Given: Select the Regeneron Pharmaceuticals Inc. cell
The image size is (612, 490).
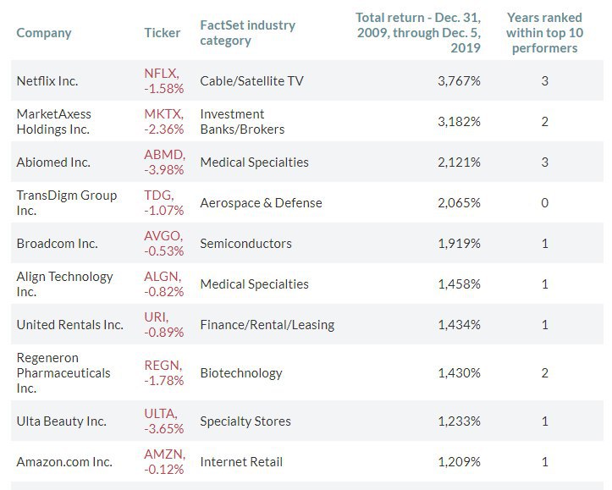Looking at the screenshot, I should (x=63, y=373).
